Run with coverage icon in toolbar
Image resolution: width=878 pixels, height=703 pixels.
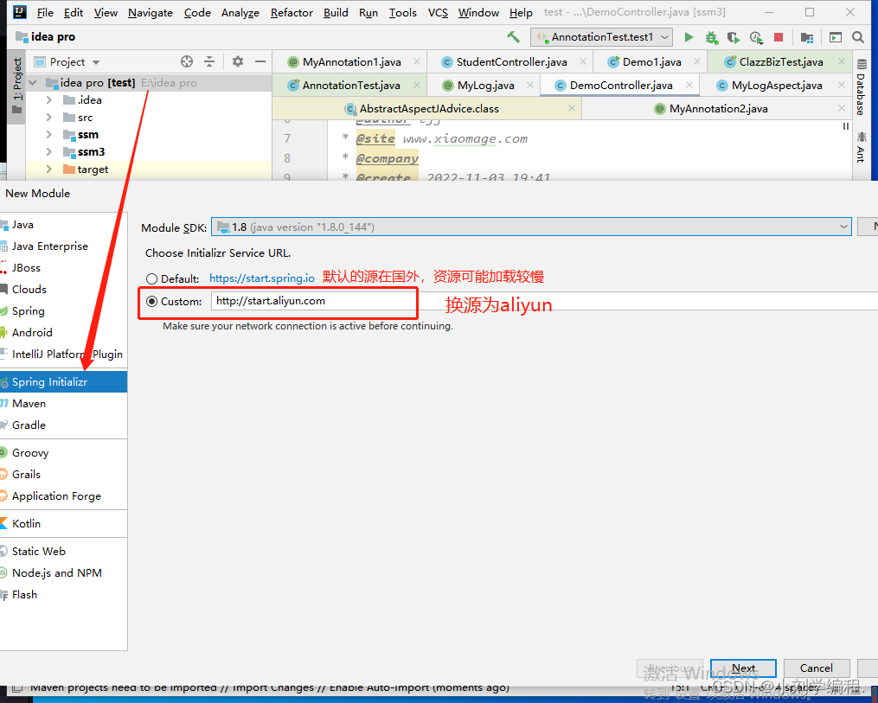pyautogui.click(x=733, y=37)
